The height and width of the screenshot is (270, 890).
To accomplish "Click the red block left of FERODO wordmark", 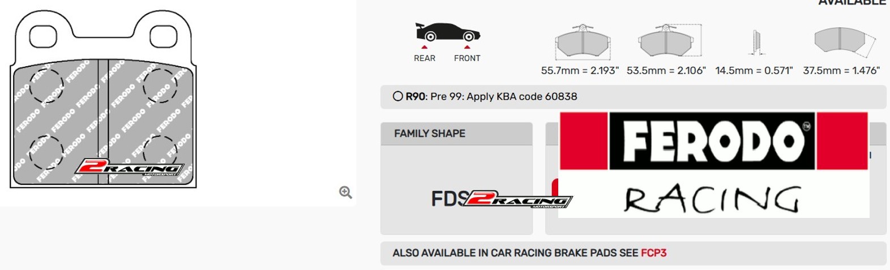I will (584, 140).
